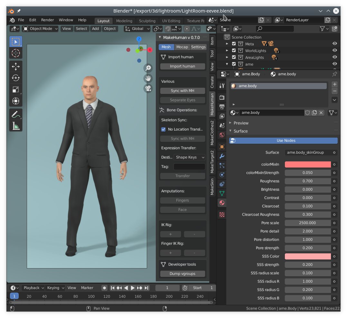Viewport: 347px width, 318px height.
Task: Open the Texture properties tab
Action: click(x=222, y=214)
